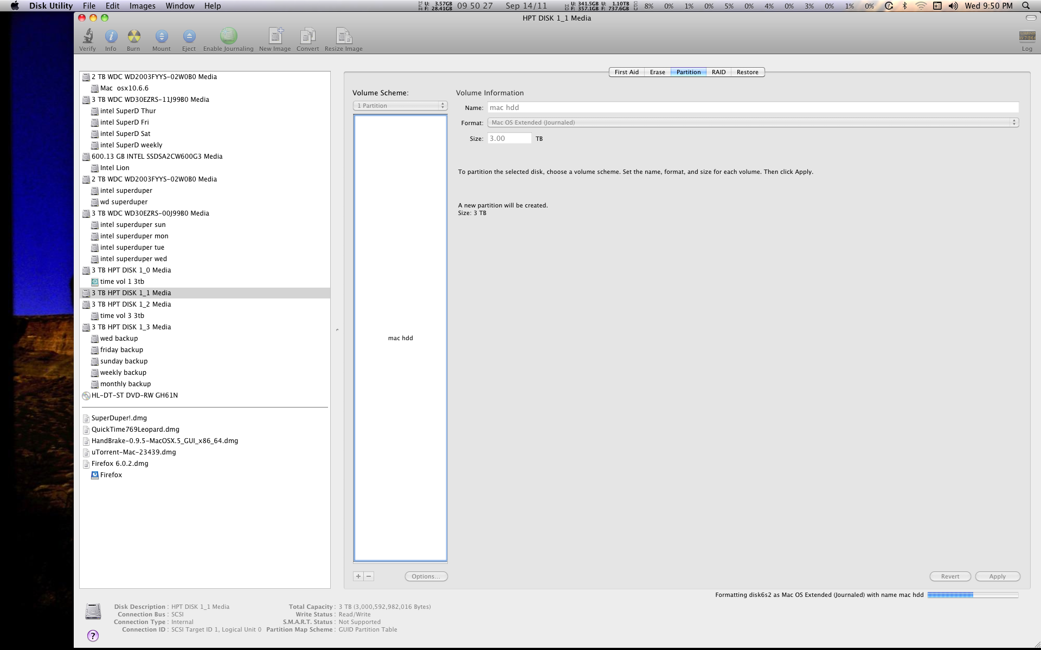Click the add partition plus button
Image resolution: width=1041 pixels, height=650 pixels.
pyautogui.click(x=358, y=576)
